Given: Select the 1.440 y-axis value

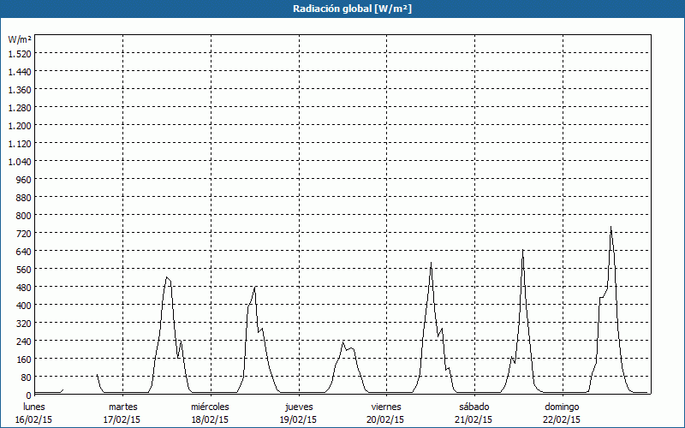Looking at the screenshot, I should (x=20, y=72).
